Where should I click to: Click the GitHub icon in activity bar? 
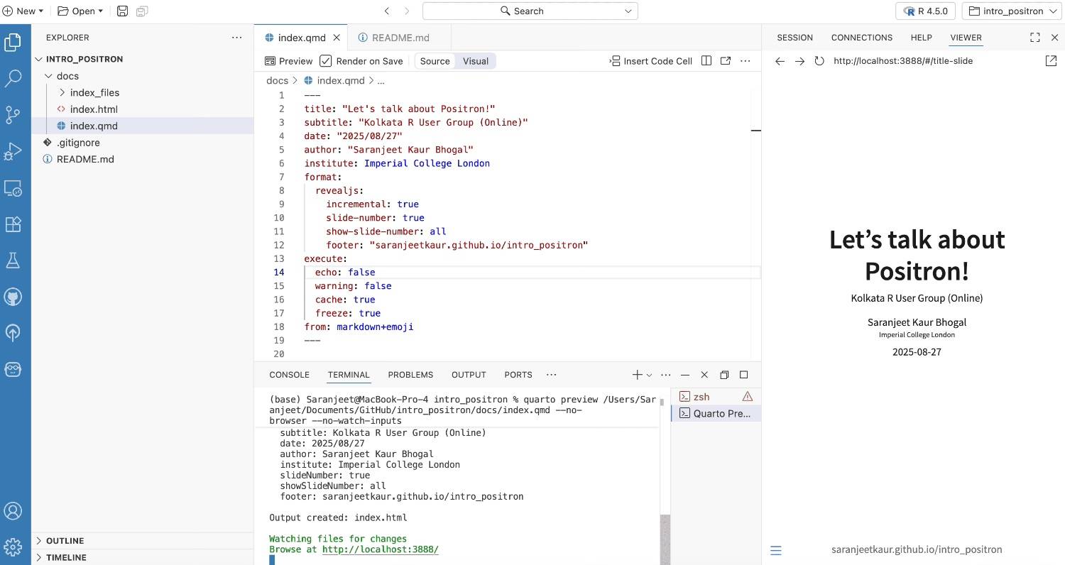(x=13, y=297)
